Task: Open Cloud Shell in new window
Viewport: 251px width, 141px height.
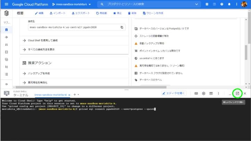Action: tap(237, 94)
